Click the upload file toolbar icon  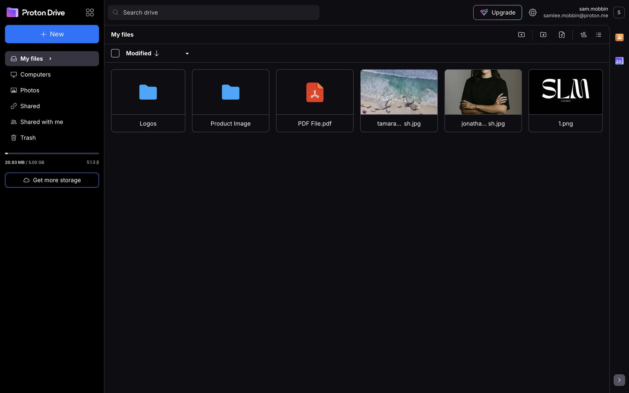(x=562, y=35)
